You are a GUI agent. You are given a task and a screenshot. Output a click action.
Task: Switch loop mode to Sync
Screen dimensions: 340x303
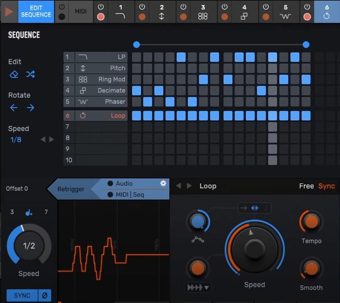click(x=326, y=186)
